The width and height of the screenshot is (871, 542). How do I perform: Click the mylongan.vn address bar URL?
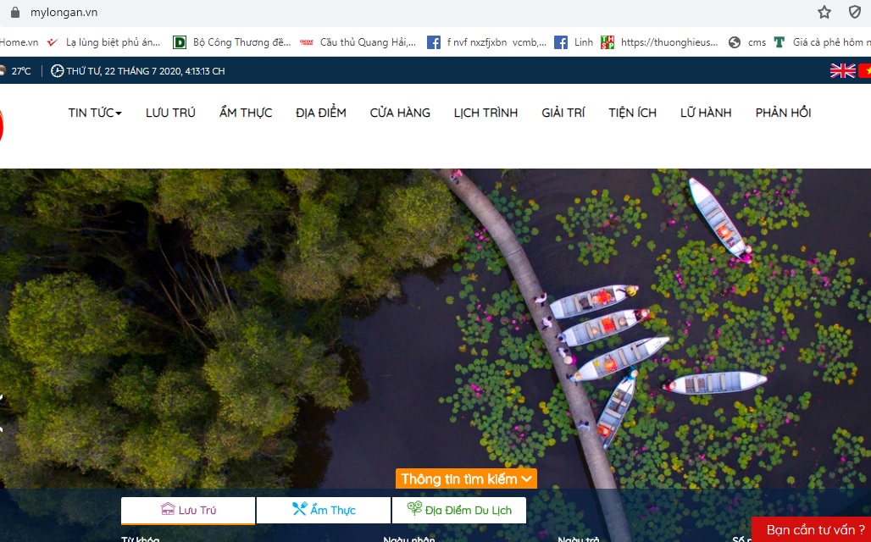tap(64, 12)
